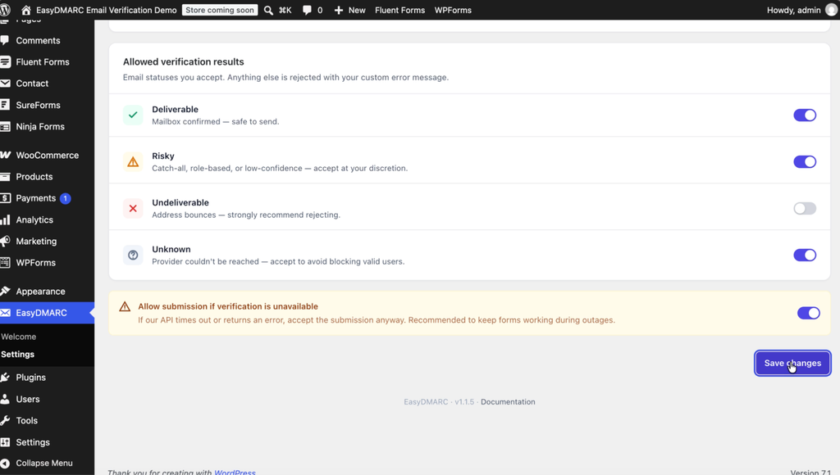The width and height of the screenshot is (840, 475).
Task: Open the comments bubble icon in admin bar
Action: [x=307, y=10]
